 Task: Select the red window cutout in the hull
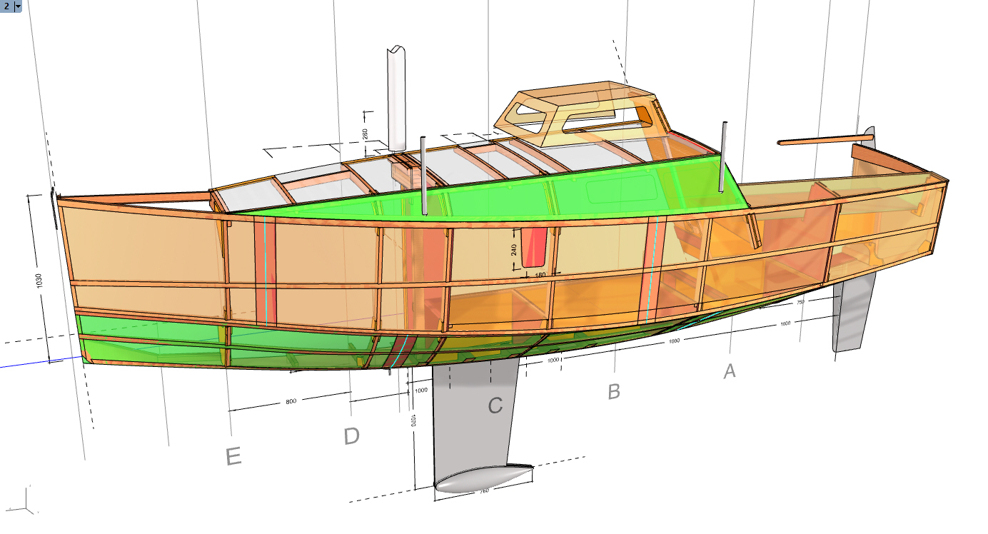click(535, 247)
